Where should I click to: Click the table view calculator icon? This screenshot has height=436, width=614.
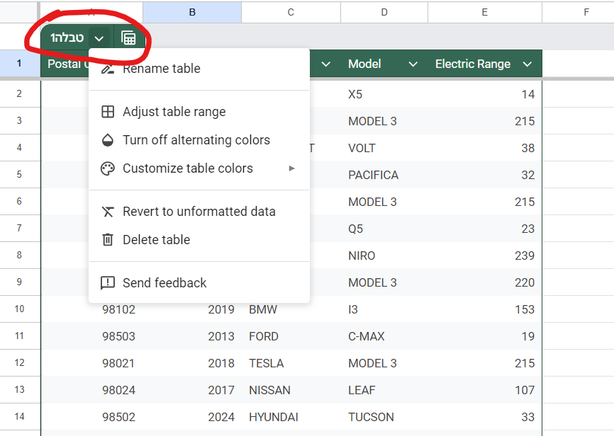coord(128,38)
